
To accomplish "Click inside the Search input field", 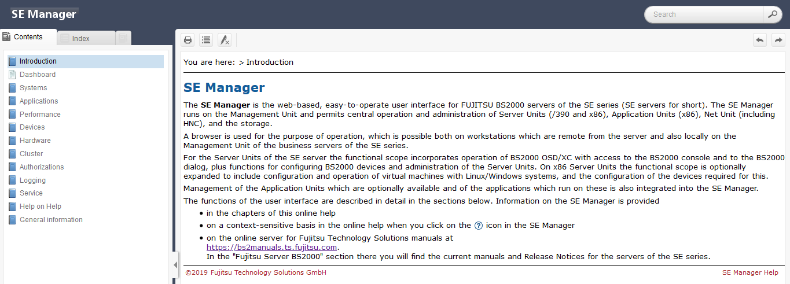I will (x=703, y=14).
